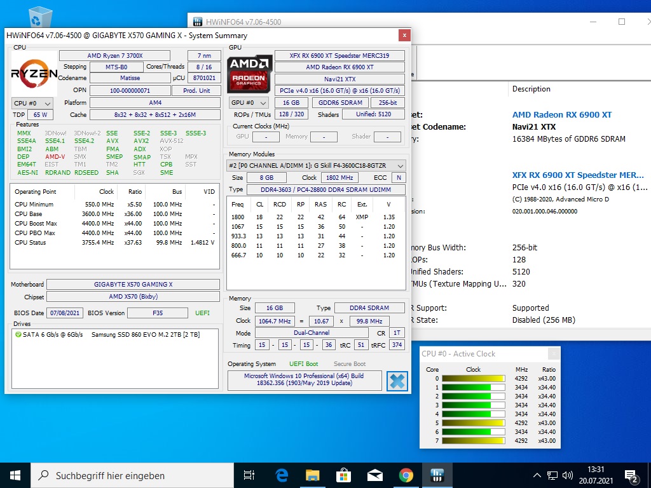Click the AMD X570 (Bixby) chipset field
Image resolution: width=651 pixels, height=488 pixels.
click(133, 296)
